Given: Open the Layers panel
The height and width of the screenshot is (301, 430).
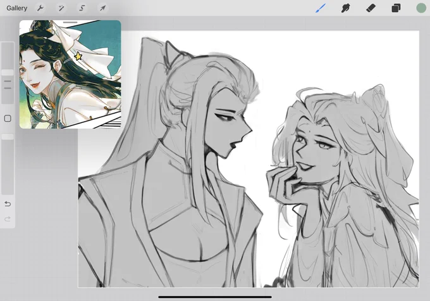Looking at the screenshot, I should pos(396,8).
